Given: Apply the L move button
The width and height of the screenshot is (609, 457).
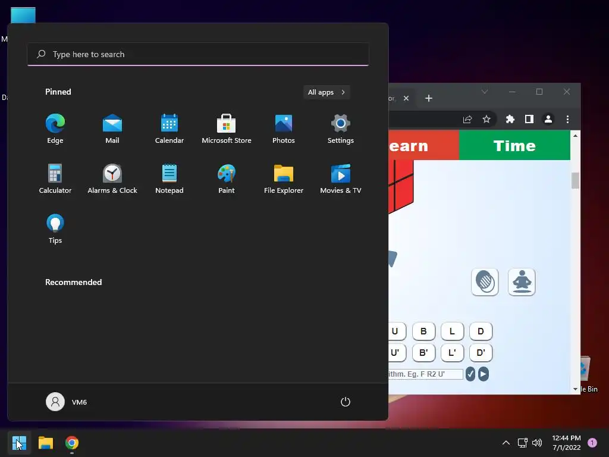Looking at the screenshot, I should coord(452,331).
